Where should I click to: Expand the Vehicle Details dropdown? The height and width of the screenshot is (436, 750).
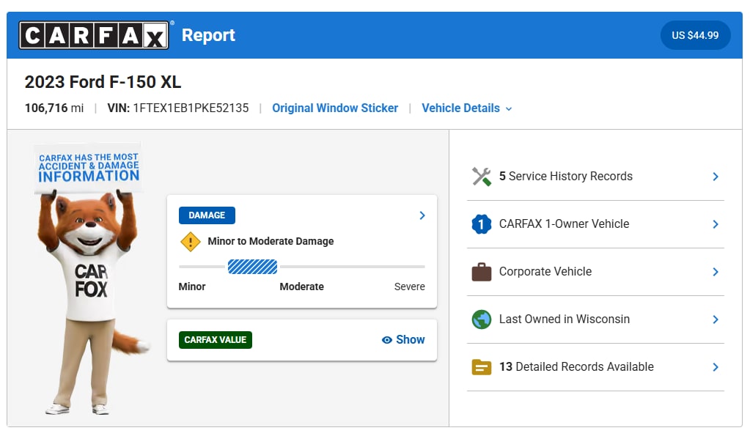pyautogui.click(x=466, y=108)
